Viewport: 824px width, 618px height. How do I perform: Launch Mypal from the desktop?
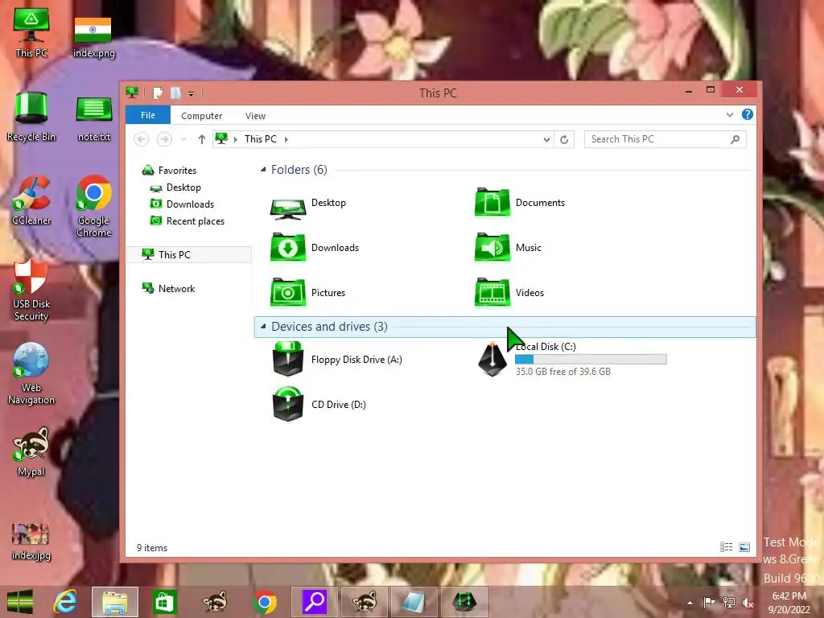[x=31, y=451]
